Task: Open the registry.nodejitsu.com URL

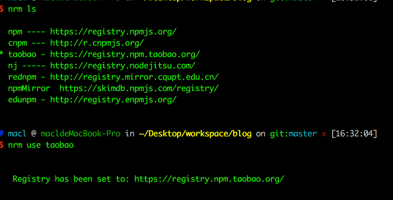Action: coord(123,66)
